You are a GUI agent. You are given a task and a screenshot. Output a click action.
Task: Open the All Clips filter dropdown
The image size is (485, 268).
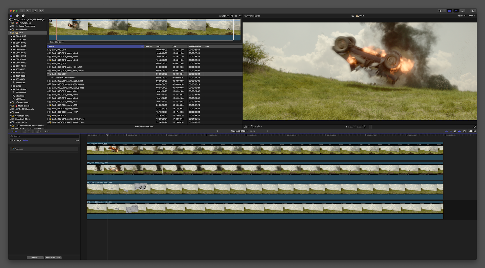224,16
